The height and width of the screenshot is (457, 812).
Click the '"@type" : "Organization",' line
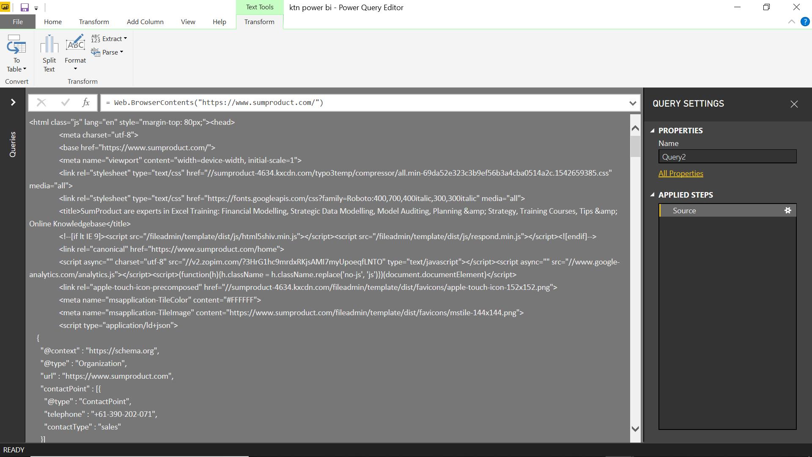[84, 363]
